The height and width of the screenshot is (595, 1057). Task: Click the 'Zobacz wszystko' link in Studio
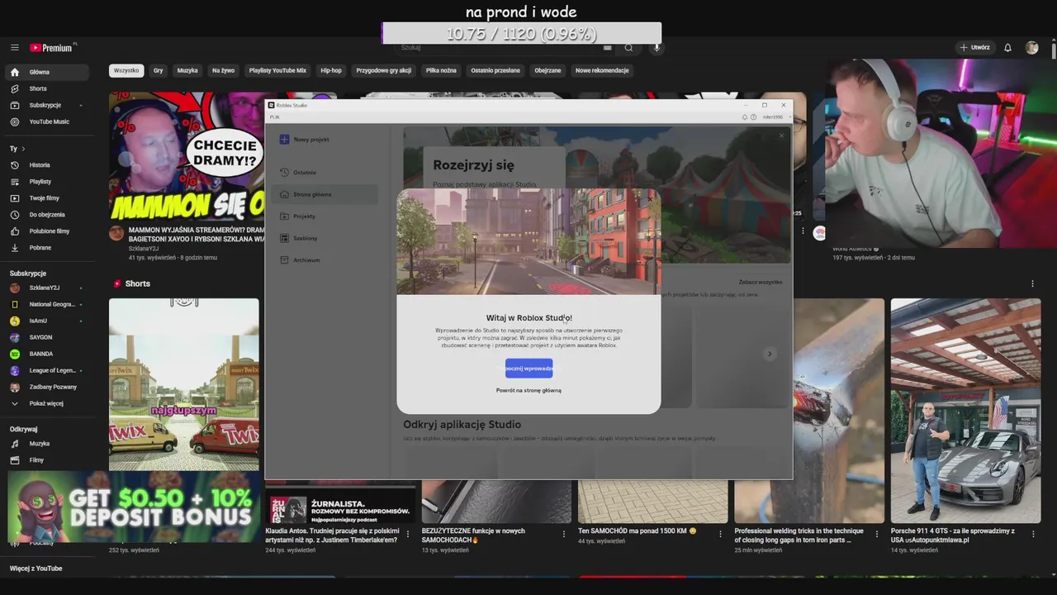click(x=761, y=283)
